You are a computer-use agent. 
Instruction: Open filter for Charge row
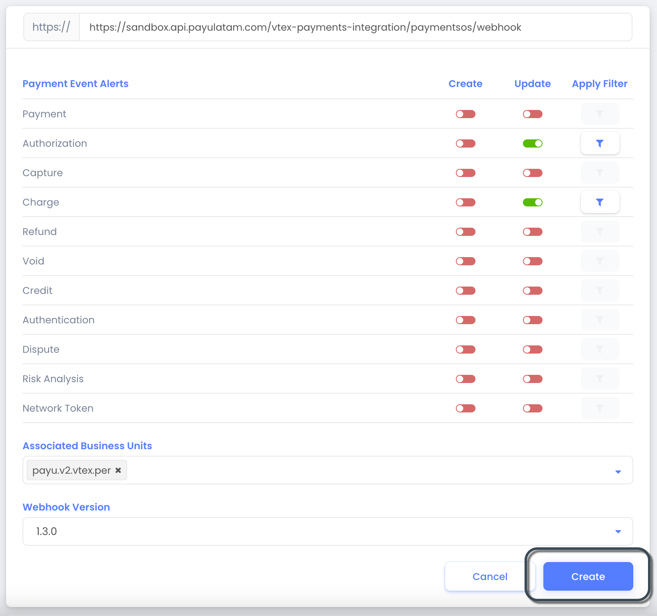pyautogui.click(x=600, y=202)
